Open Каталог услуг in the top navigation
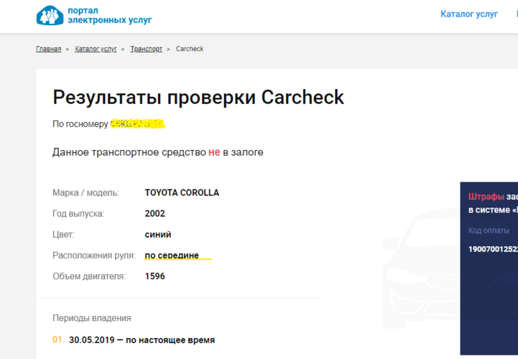Viewport: 518px width, 359px height. pyautogui.click(x=468, y=14)
